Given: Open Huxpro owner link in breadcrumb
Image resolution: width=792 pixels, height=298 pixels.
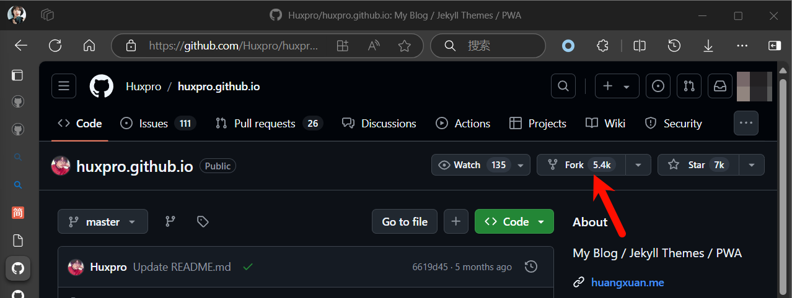Looking at the screenshot, I should point(144,87).
